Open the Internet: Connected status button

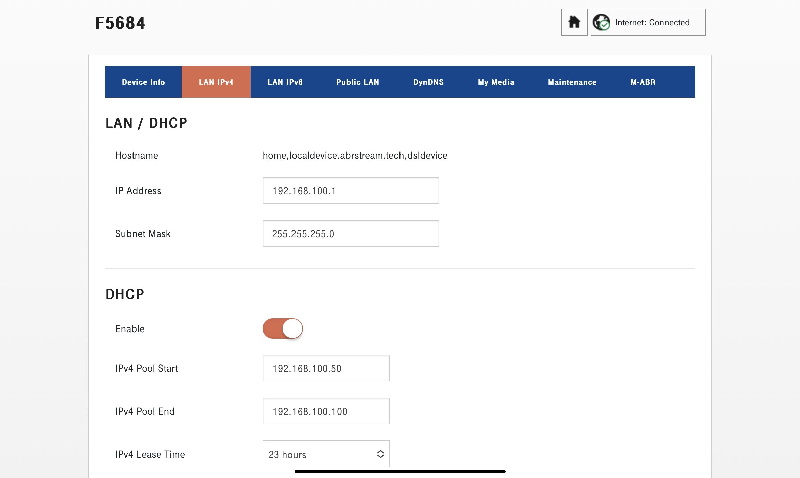648,22
